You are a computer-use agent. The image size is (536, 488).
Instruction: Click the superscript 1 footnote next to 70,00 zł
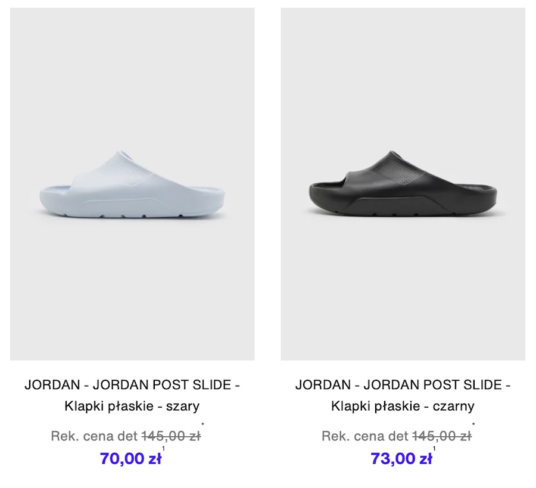click(x=163, y=448)
